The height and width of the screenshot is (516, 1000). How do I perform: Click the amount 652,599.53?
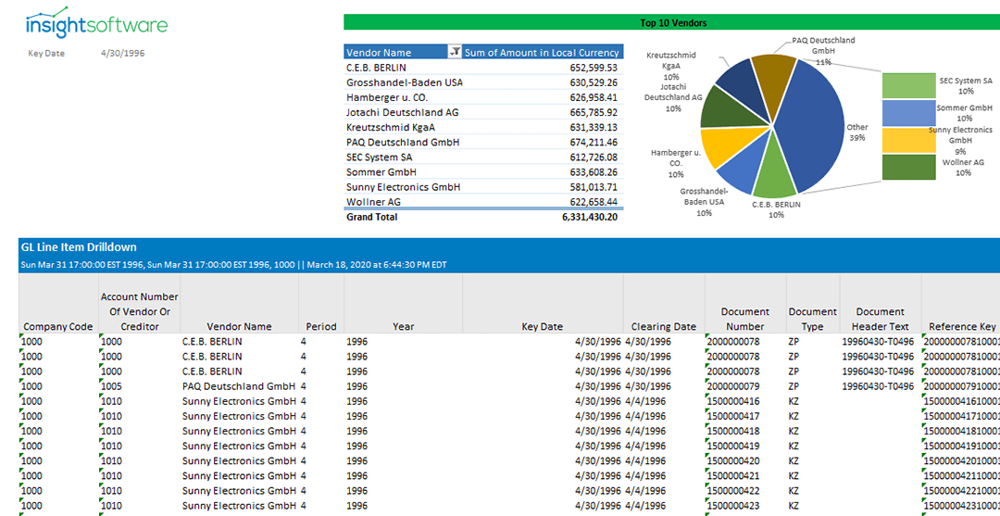tap(594, 68)
